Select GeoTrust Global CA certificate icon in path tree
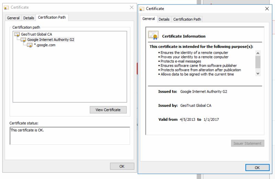This screenshot has width=275, height=179. coord(17,34)
